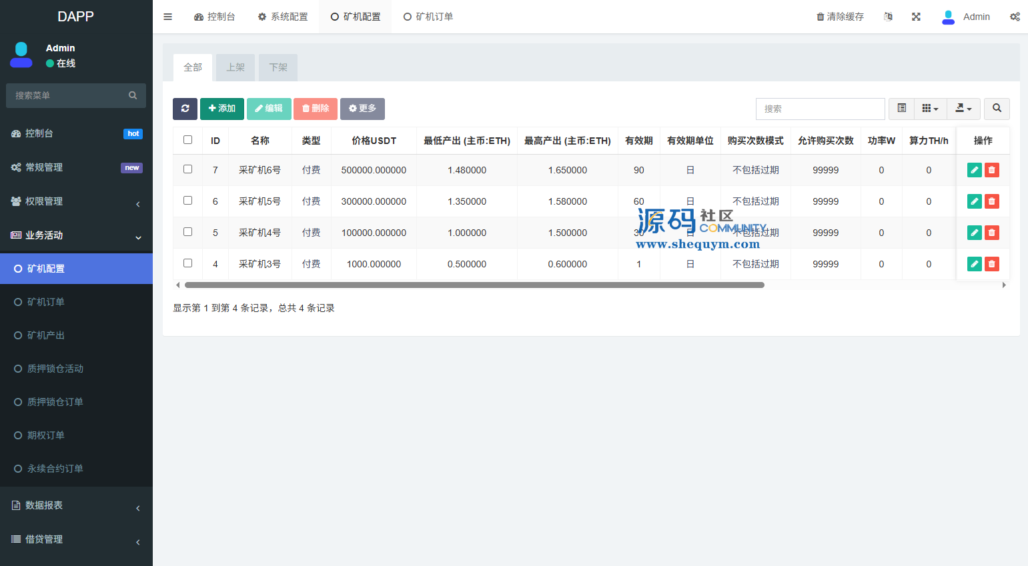Open the columns visibility dropdown

[x=930, y=109]
